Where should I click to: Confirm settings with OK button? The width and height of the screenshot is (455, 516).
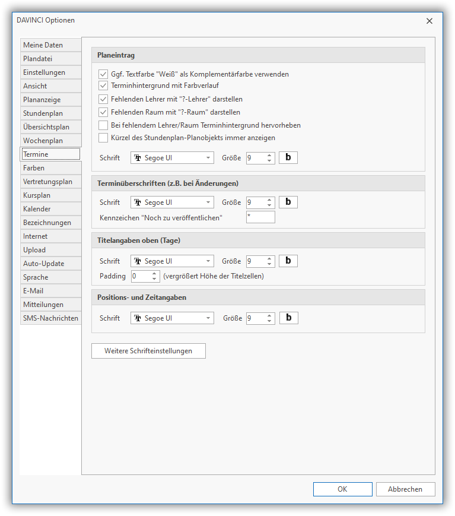point(342,489)
